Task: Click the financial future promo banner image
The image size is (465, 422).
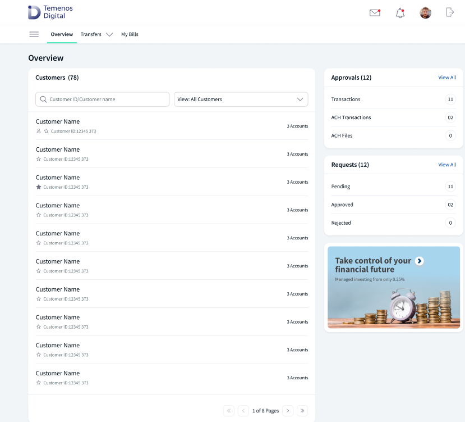Action: [x=394, y=287]
